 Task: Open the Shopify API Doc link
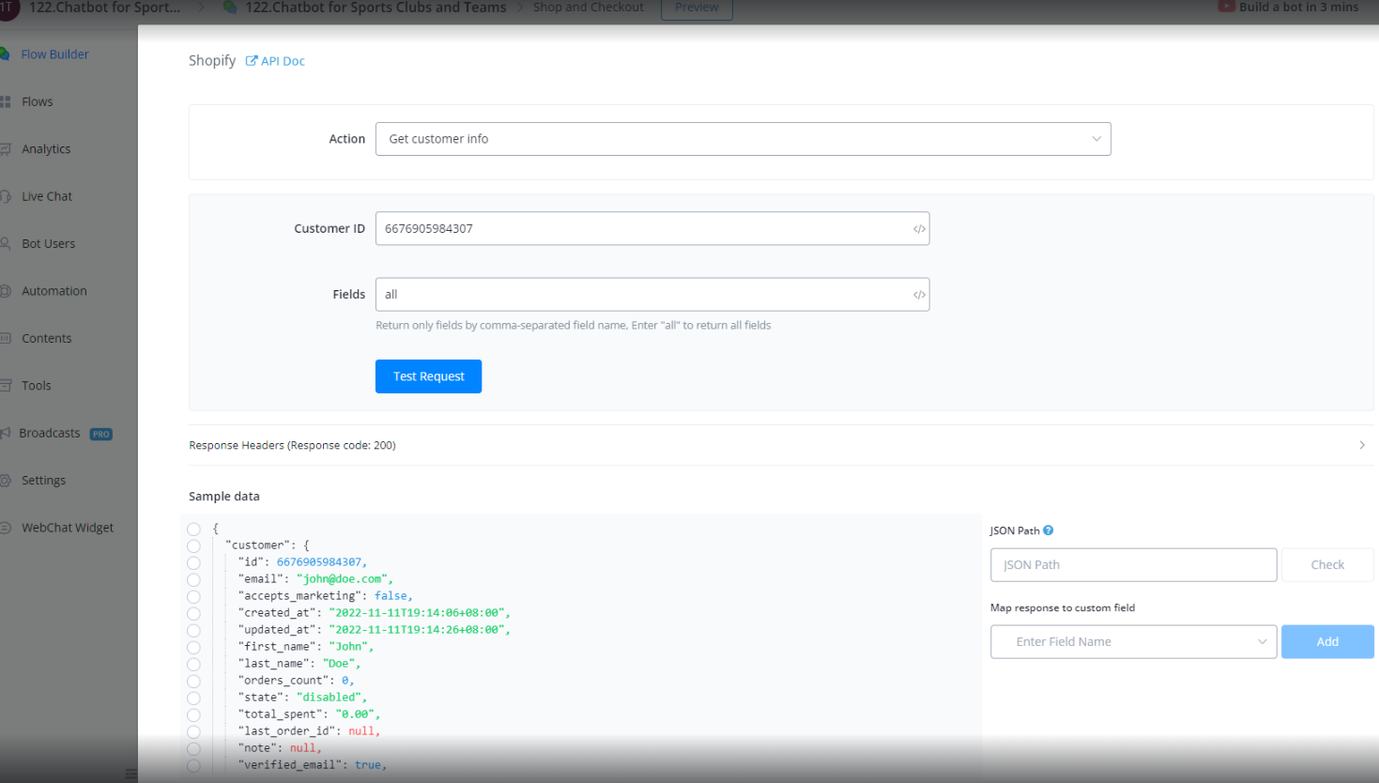click(275, 61)
